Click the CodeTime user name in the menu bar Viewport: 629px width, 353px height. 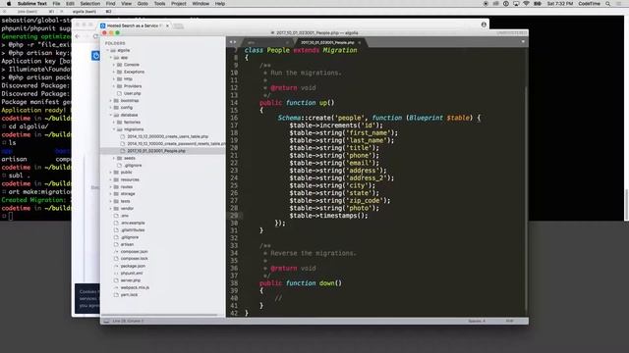coord(590,4)
